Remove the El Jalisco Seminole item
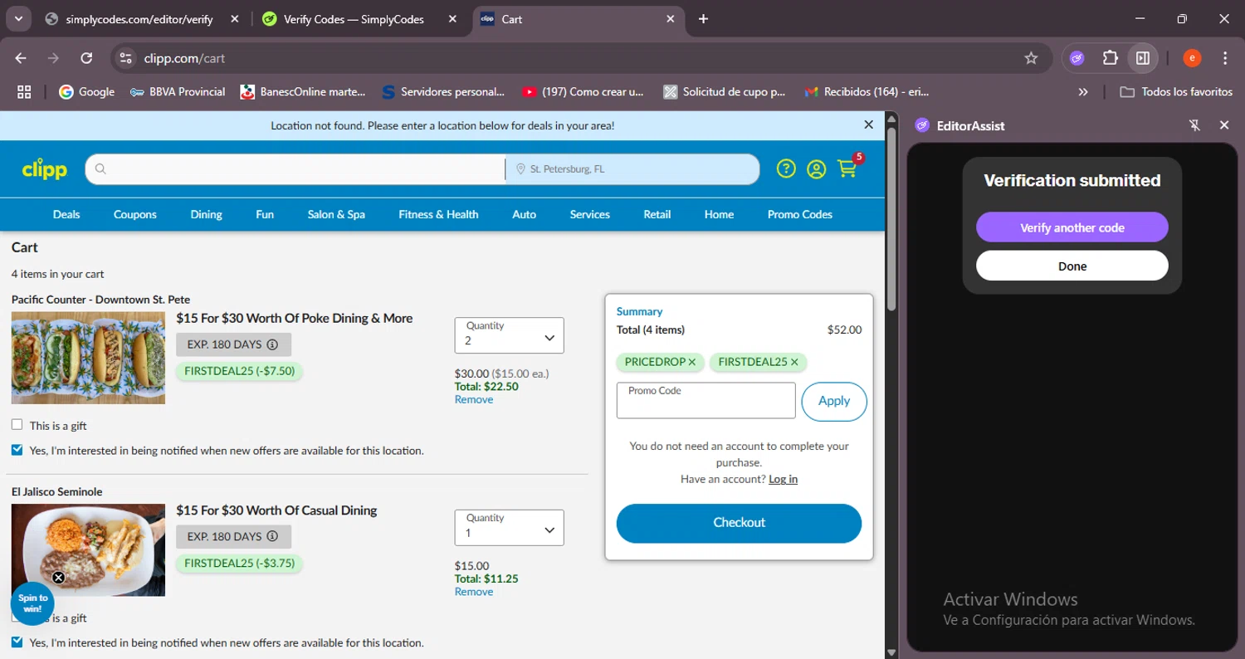Screen dimensions: 1245x659 474,592
